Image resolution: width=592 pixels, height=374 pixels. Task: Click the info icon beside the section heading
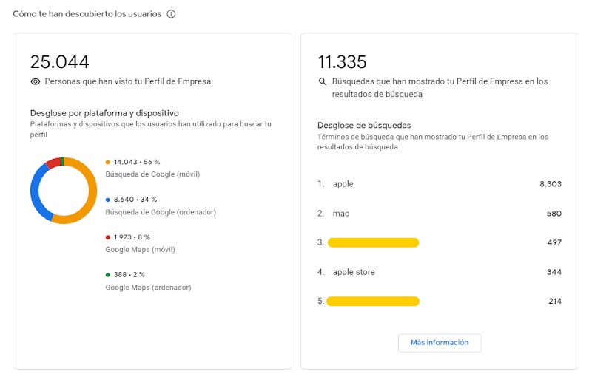tap(172, 14)
